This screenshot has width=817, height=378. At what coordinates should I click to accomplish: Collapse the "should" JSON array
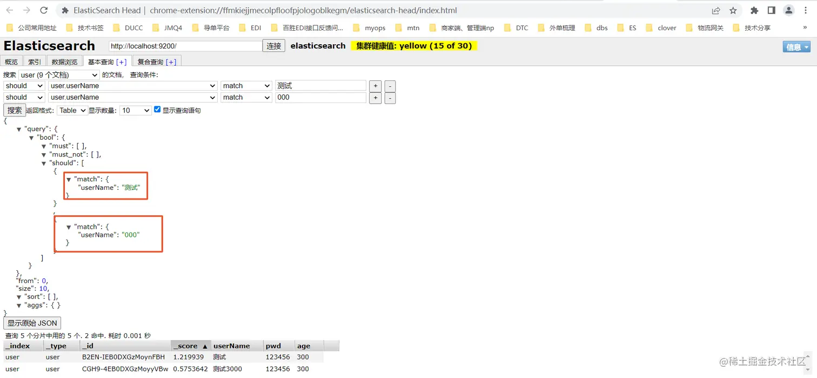click(44, 163)
